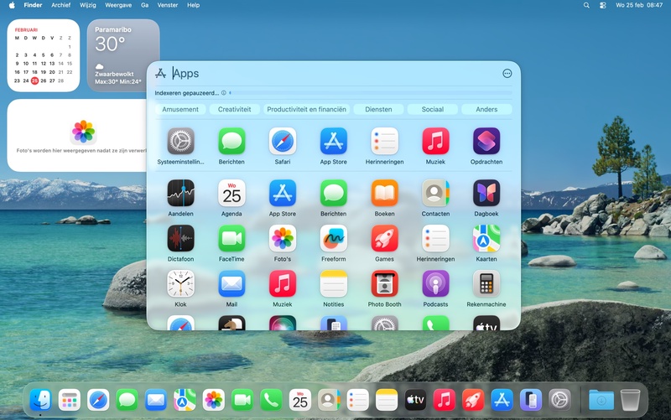Launch the Dagboek app
Image resolution: width=671 pixels, height=420 pixels.
486,193
